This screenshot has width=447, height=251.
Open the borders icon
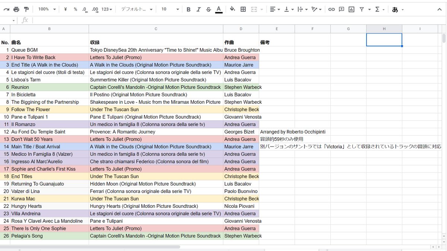[243, 9]
